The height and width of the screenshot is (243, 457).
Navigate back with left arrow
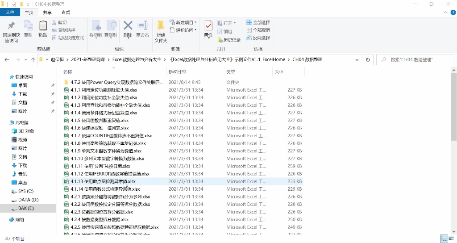(x=7, y=59)
